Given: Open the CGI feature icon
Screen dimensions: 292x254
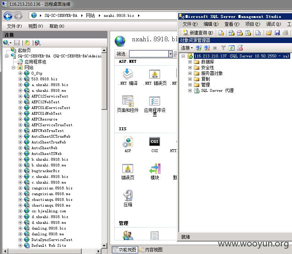Looking at the screenshot, I should (155, 145).
